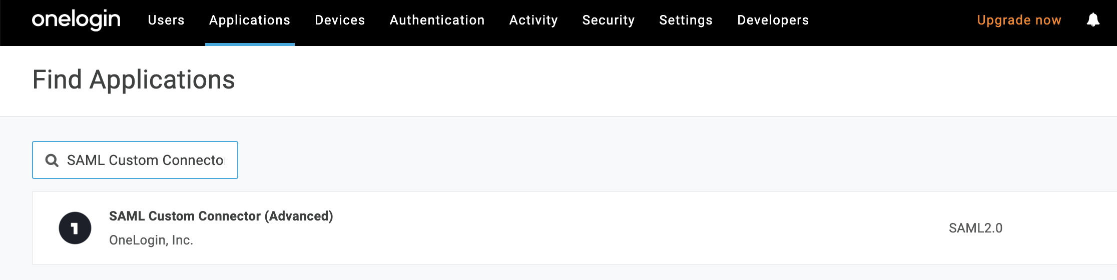The width and height of the screenshot is (1117, 280).
Task: Focus the application search field
Action: 145,160
